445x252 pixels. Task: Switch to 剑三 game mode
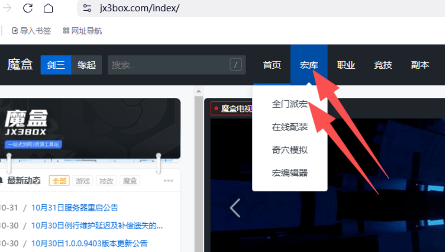point(56,65)
